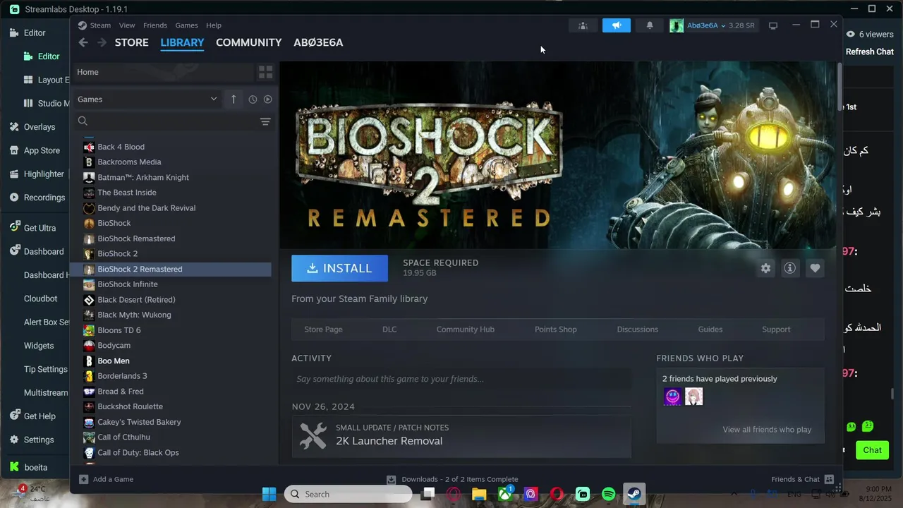This screenshot has width=903, height=508.
Task: Click the blue announcements megaphone button
Action: click(x=617, y=25)
